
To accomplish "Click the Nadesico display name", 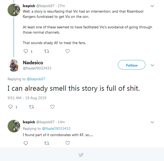I will click(33, 63).
